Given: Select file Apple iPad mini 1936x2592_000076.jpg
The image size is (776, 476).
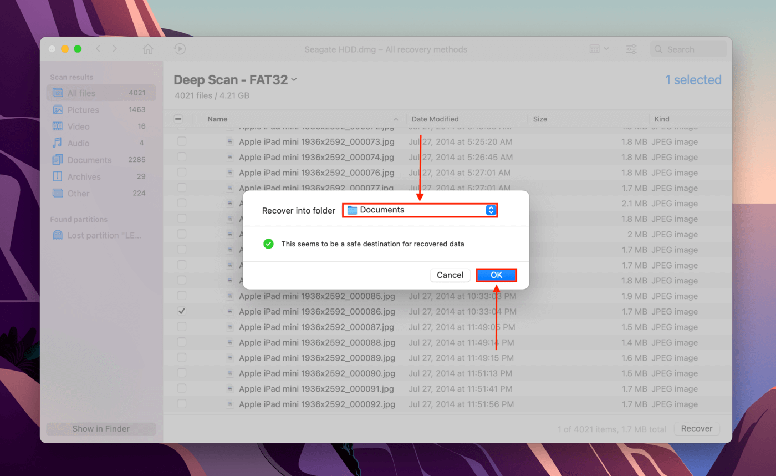Looking at the screenshot, I should point(316,173).
